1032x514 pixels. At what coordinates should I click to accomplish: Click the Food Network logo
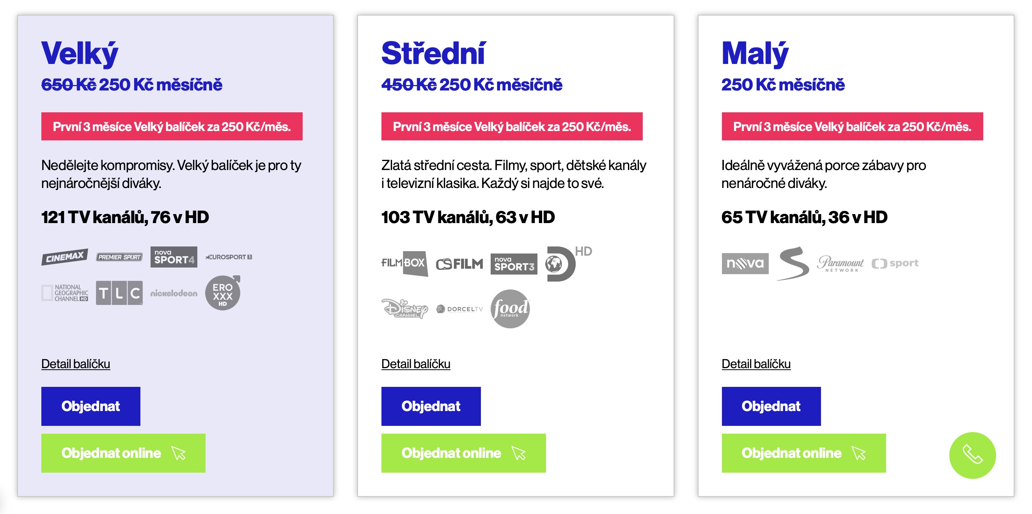tap(510, 308)
